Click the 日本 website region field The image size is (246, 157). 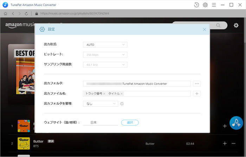tap(101, 123)
